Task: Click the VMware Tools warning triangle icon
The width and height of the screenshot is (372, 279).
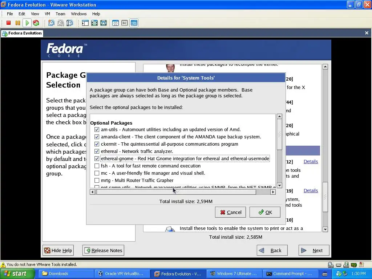Action: tap(3, 264)
